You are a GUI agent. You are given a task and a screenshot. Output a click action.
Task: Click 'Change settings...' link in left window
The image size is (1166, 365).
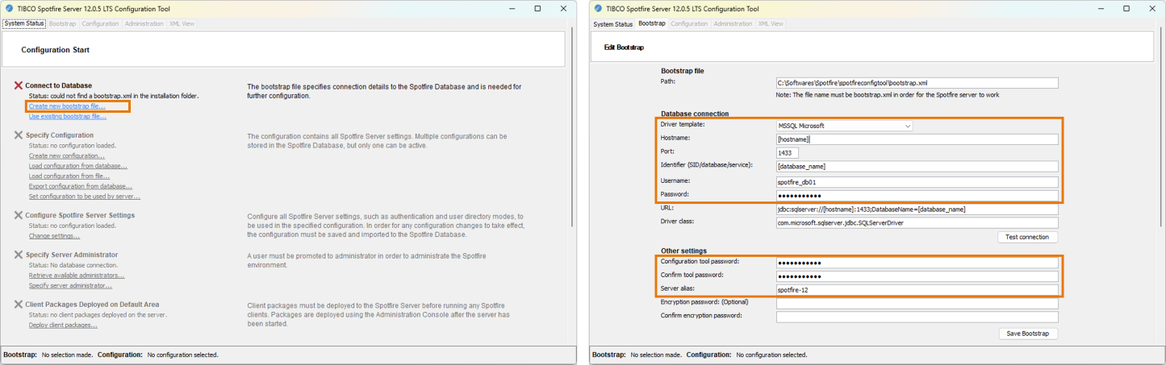point(54,236)
